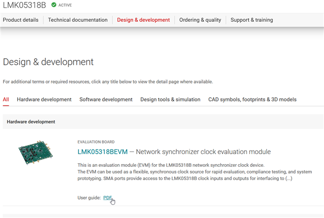Click the 'For additional terms' instruction text
The image size is (324, 218).
108,82
